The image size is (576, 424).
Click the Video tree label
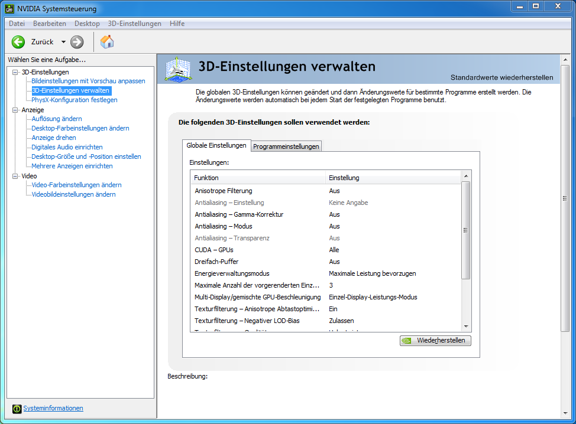point(29,176)
